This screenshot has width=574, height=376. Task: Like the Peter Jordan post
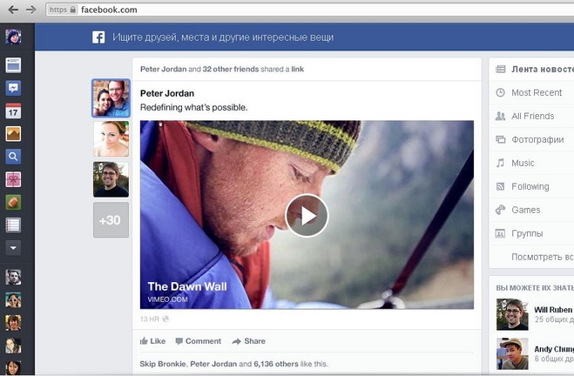[x=153, y=341]
